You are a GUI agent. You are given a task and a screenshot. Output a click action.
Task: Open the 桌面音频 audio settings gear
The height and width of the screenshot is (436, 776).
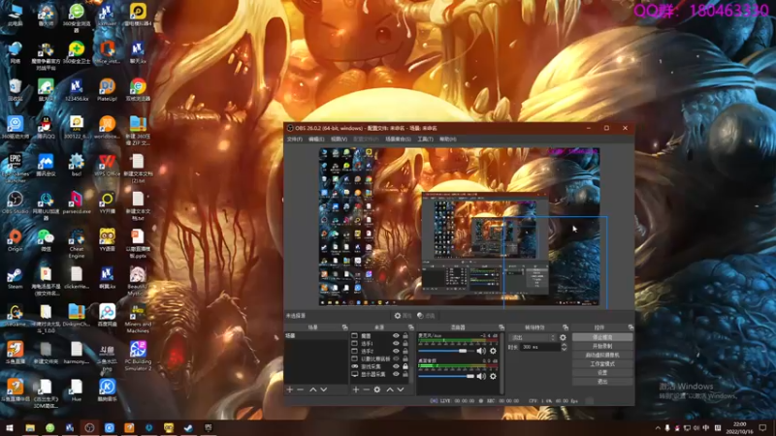493,376
